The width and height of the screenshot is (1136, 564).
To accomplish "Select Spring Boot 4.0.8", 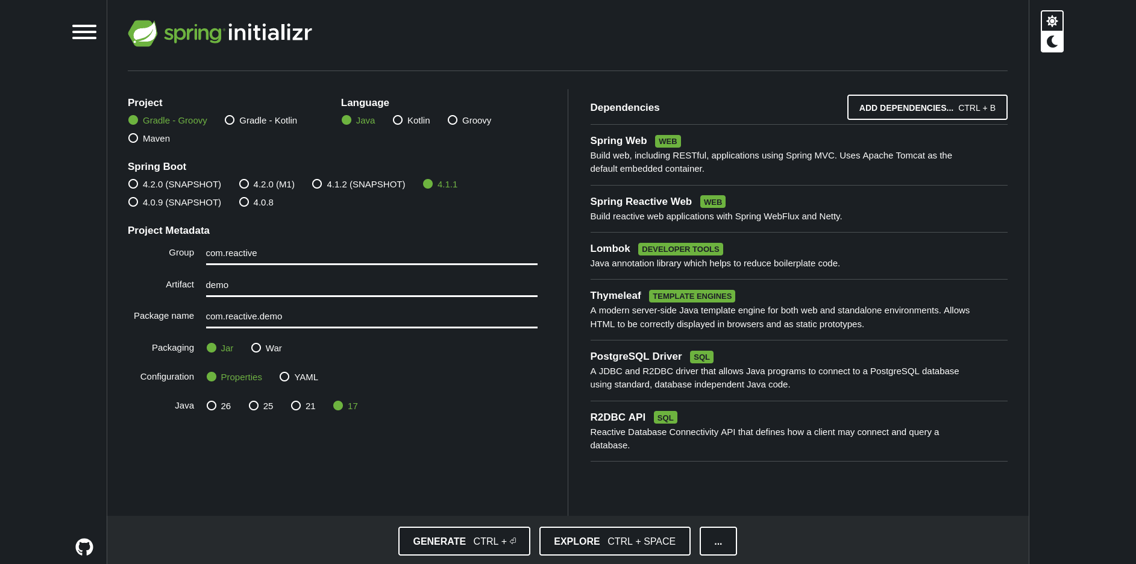I will click(x=256, y=202).
